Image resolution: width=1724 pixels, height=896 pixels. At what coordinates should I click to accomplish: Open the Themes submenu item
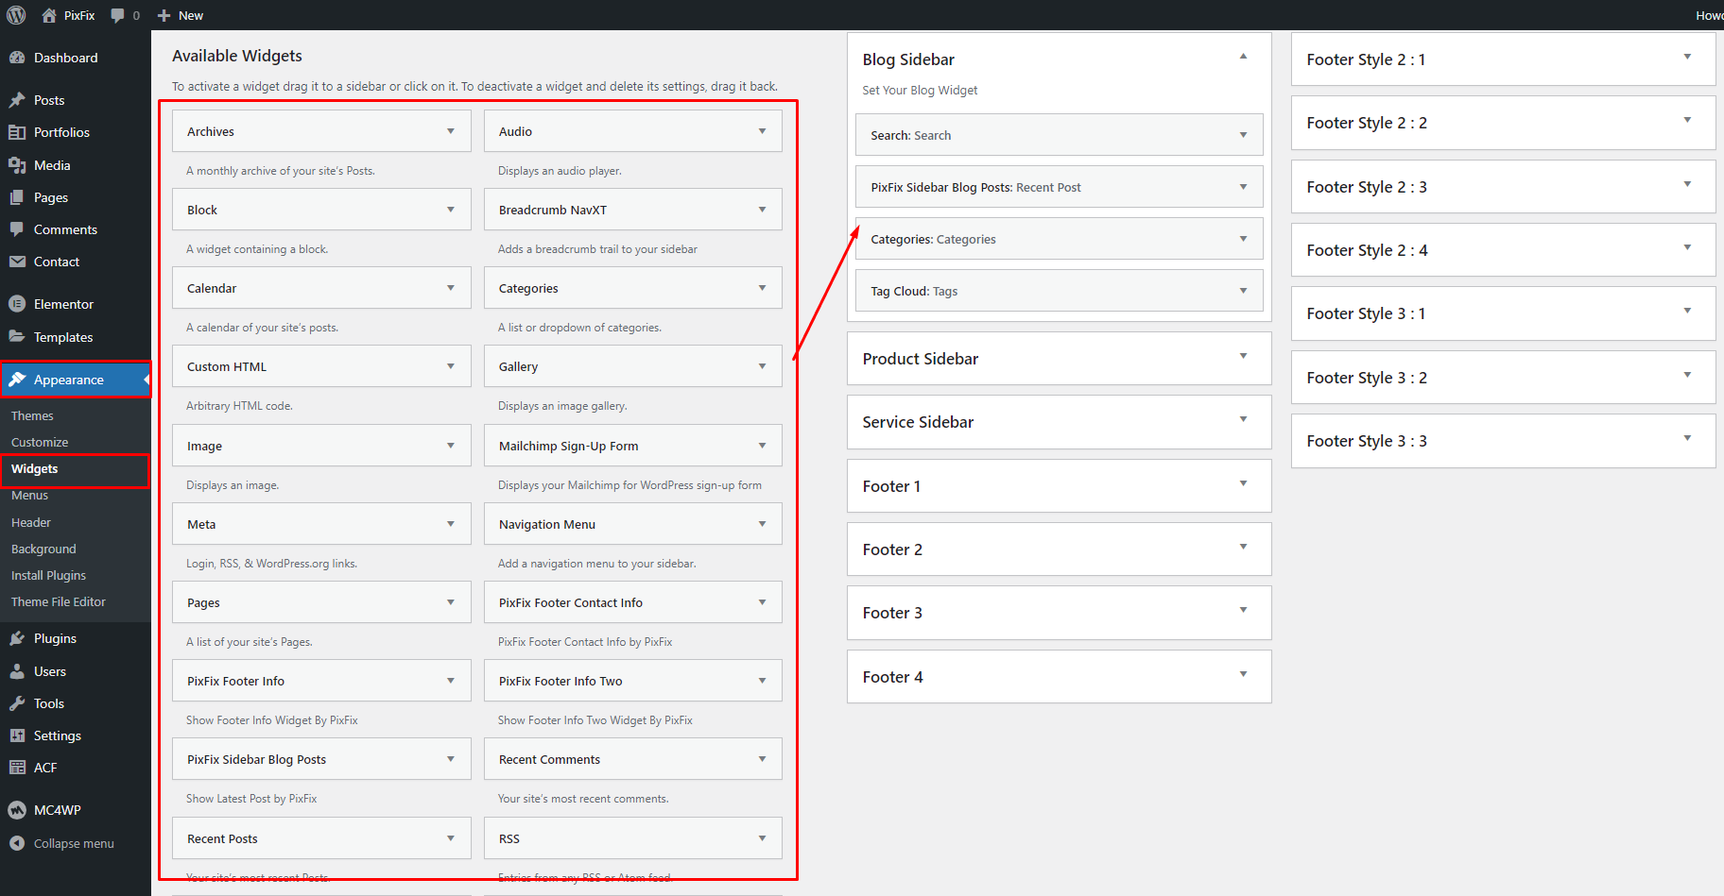pos(32,415)
